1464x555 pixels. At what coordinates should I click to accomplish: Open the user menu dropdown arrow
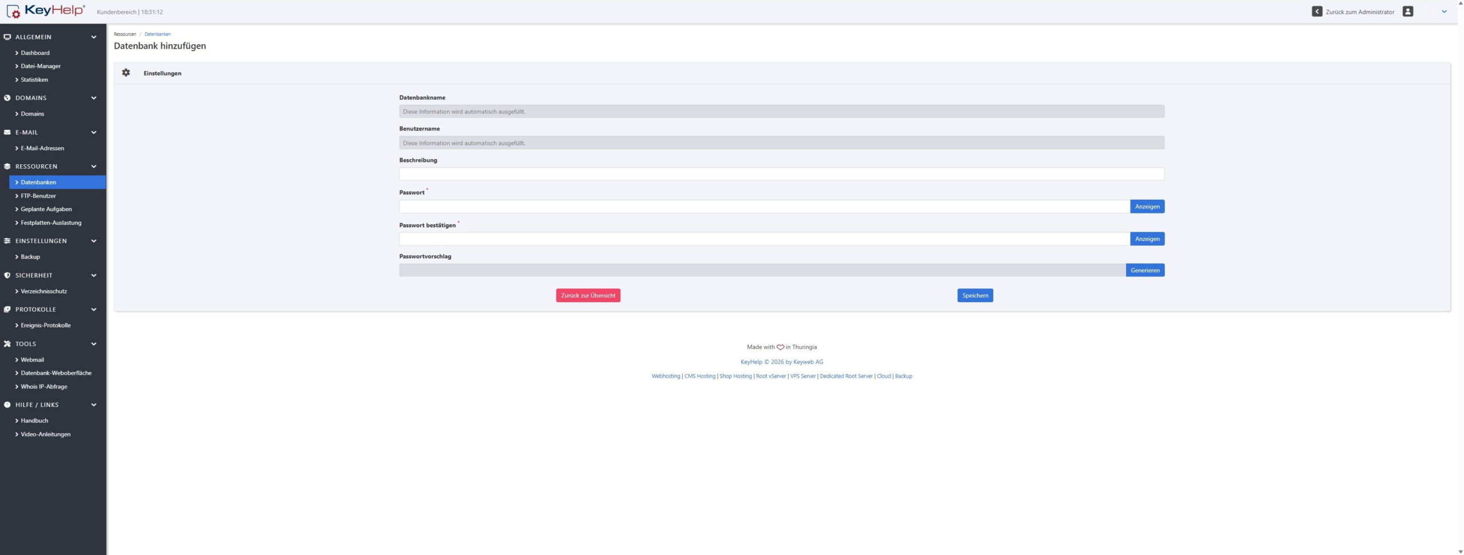(x=1444, y=11)
